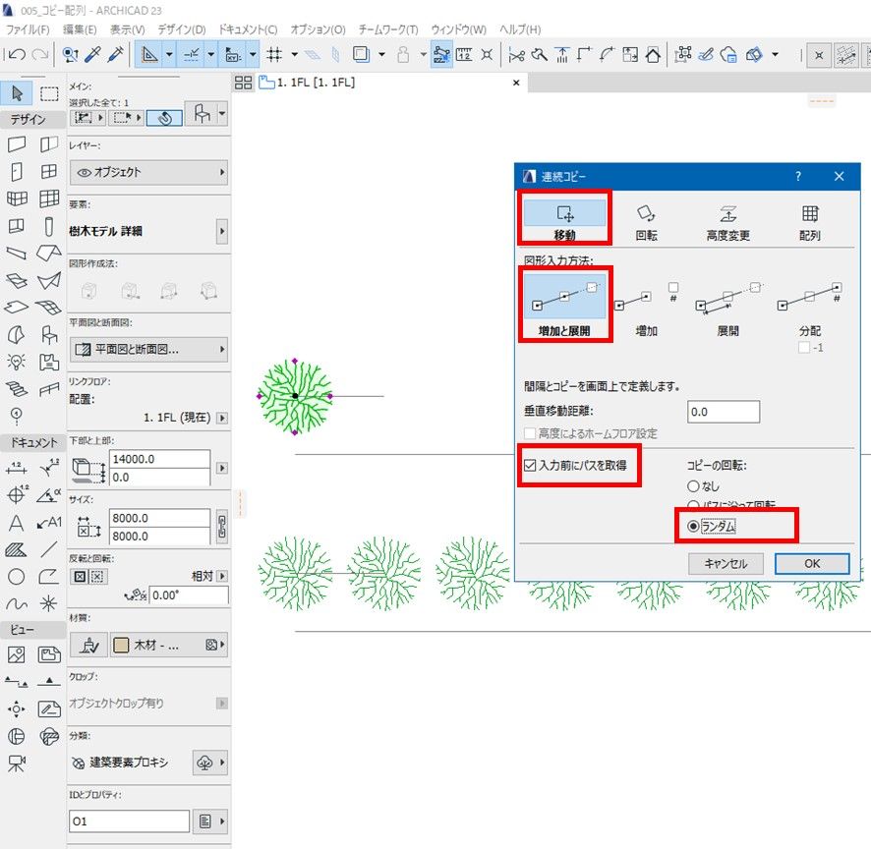
Task: Open the object chair settings dropdown arrow
Action: click(221, 114)
